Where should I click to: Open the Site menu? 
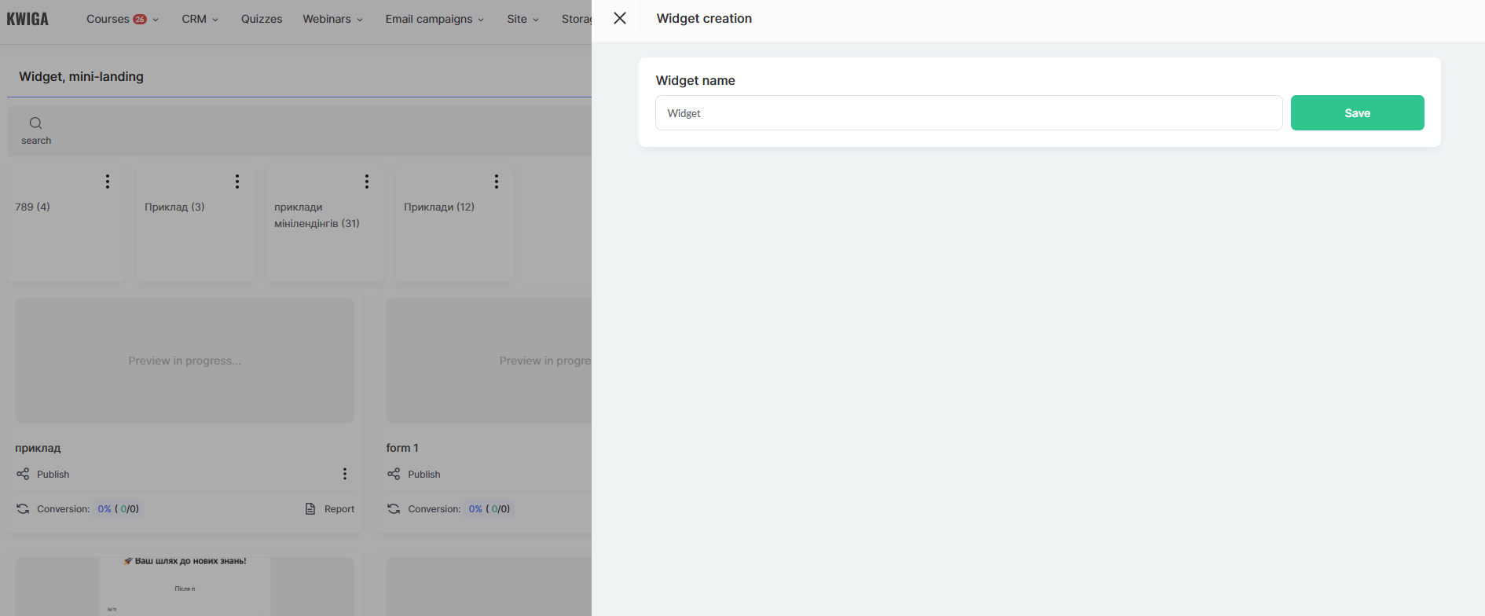pyautogui.click(x=522, y=19)
